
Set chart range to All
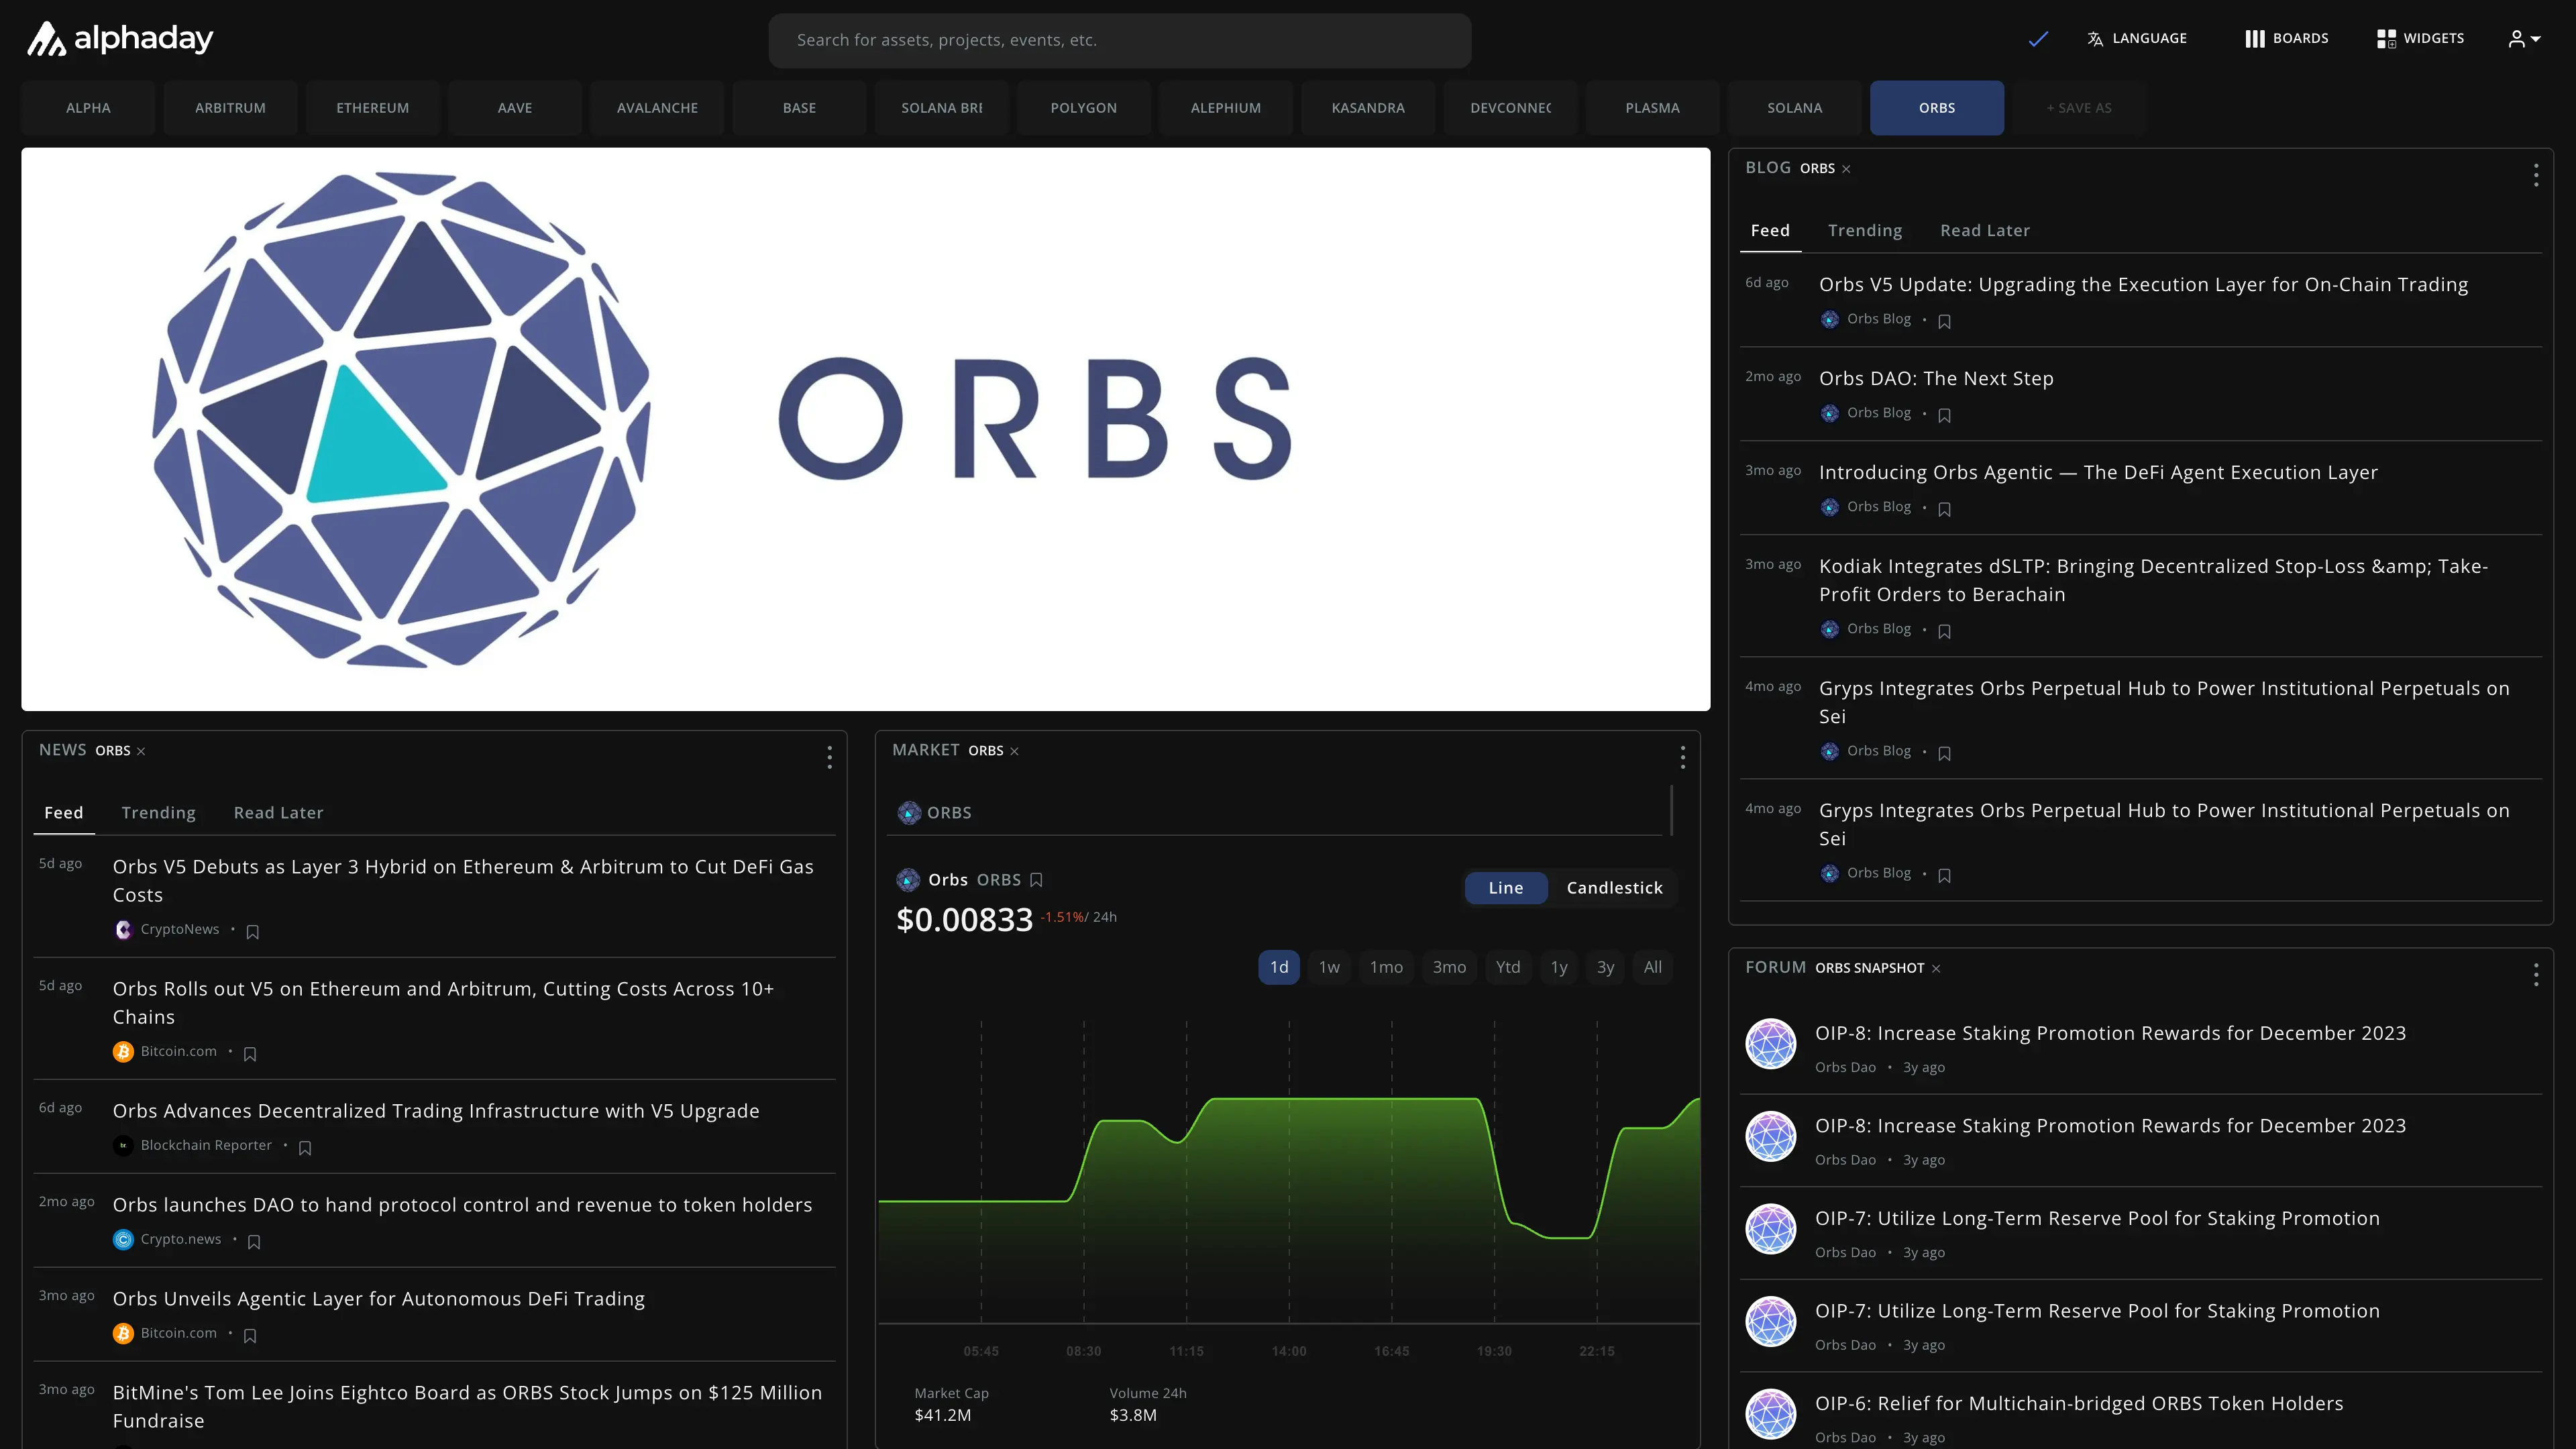(1653, 967)
